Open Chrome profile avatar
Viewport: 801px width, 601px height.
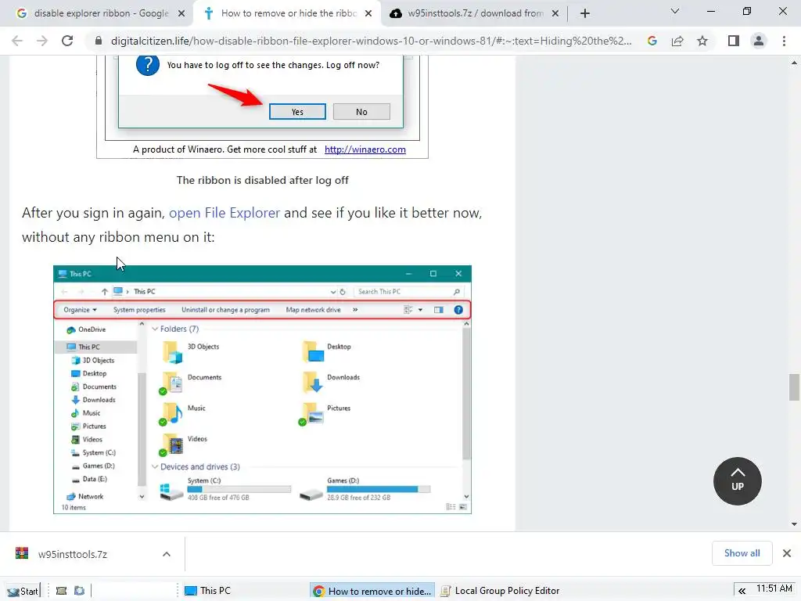click(x=759, y=41)
